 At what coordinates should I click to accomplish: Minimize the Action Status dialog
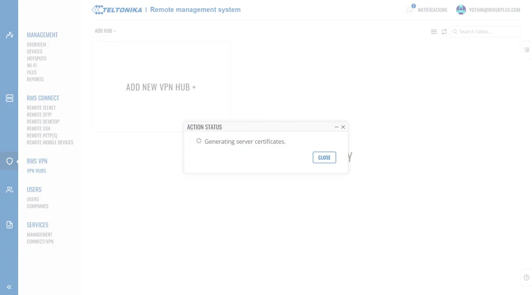[336, 127]
